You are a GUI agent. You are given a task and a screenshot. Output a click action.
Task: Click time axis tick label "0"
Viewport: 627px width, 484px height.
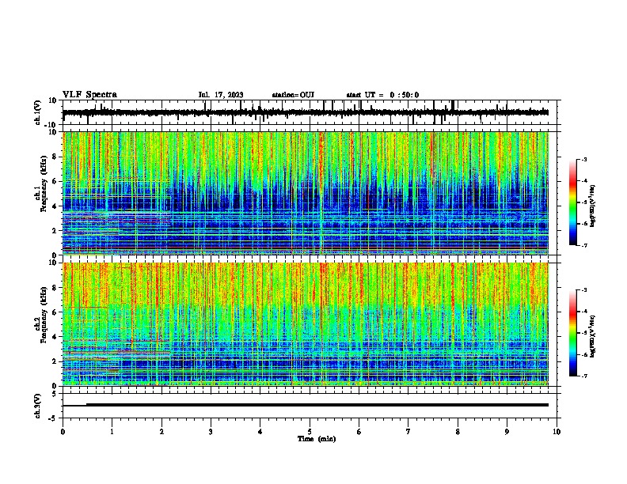pos(63,432)
